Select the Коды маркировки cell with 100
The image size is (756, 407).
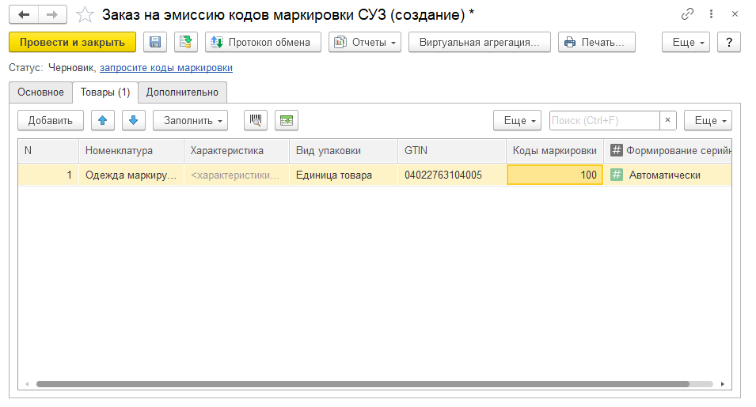[x=554, y=175]
